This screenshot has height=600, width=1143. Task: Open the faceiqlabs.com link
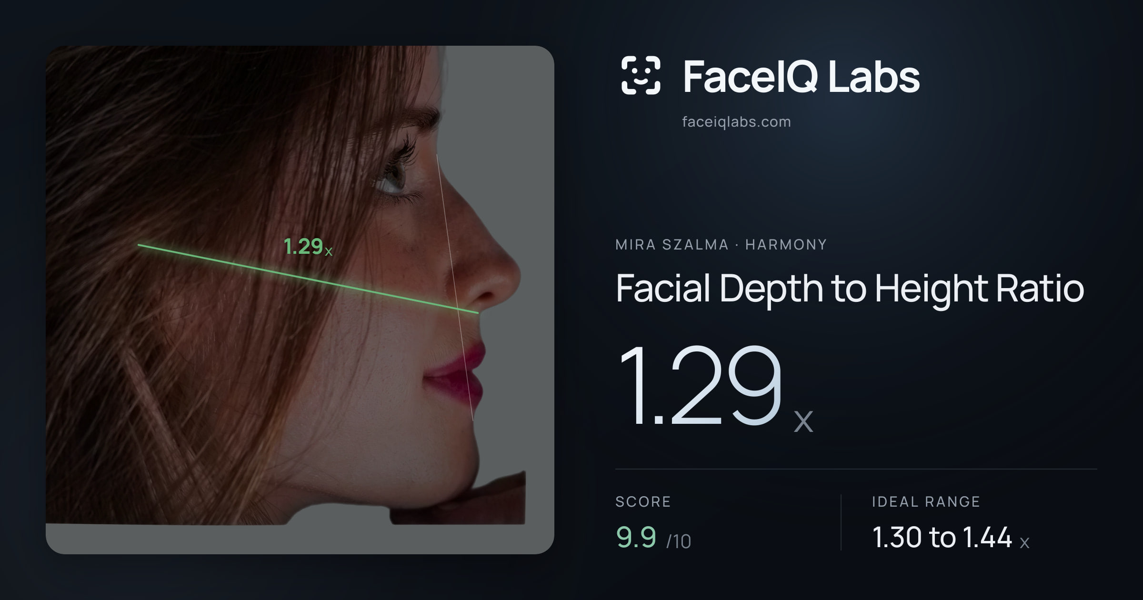click(736, 122)
